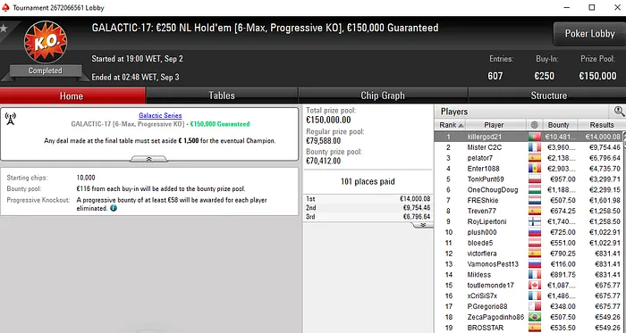The width and height of the screenshot is (626, 333).
Task: Collapse the news panel with the up chevron
Action: [149, 159]
